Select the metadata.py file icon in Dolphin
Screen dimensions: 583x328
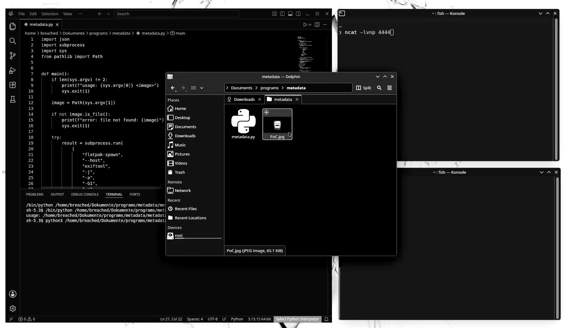coord(243,121)
